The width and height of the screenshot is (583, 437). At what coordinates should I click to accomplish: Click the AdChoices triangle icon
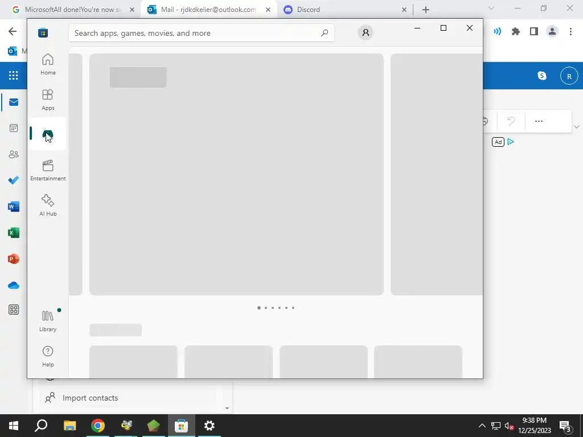pyautogui.click(x=511, y=142)
